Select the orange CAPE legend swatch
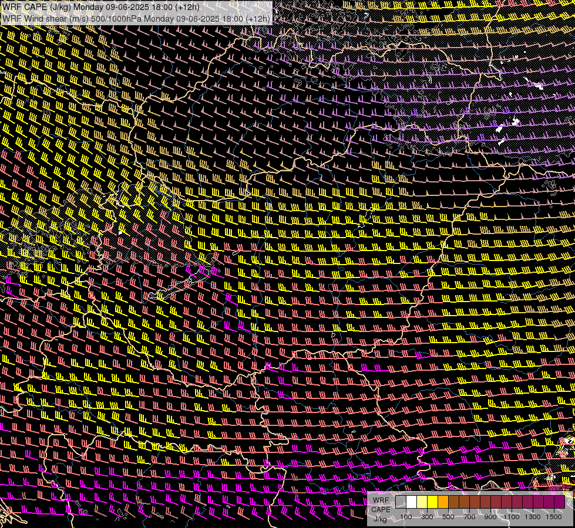The height and width of the screenshot is (528, 575). 443,502
